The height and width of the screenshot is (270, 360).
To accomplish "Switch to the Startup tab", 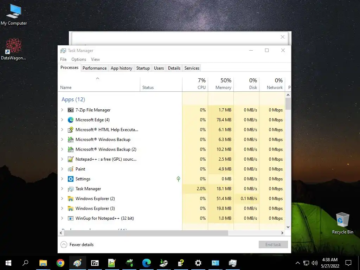I will [143, 68].
